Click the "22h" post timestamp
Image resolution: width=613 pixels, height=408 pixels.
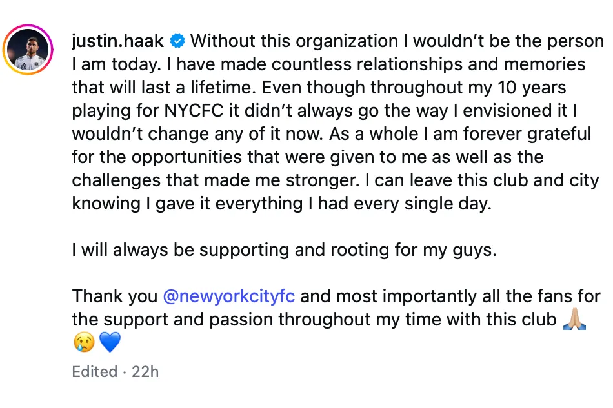145,372
